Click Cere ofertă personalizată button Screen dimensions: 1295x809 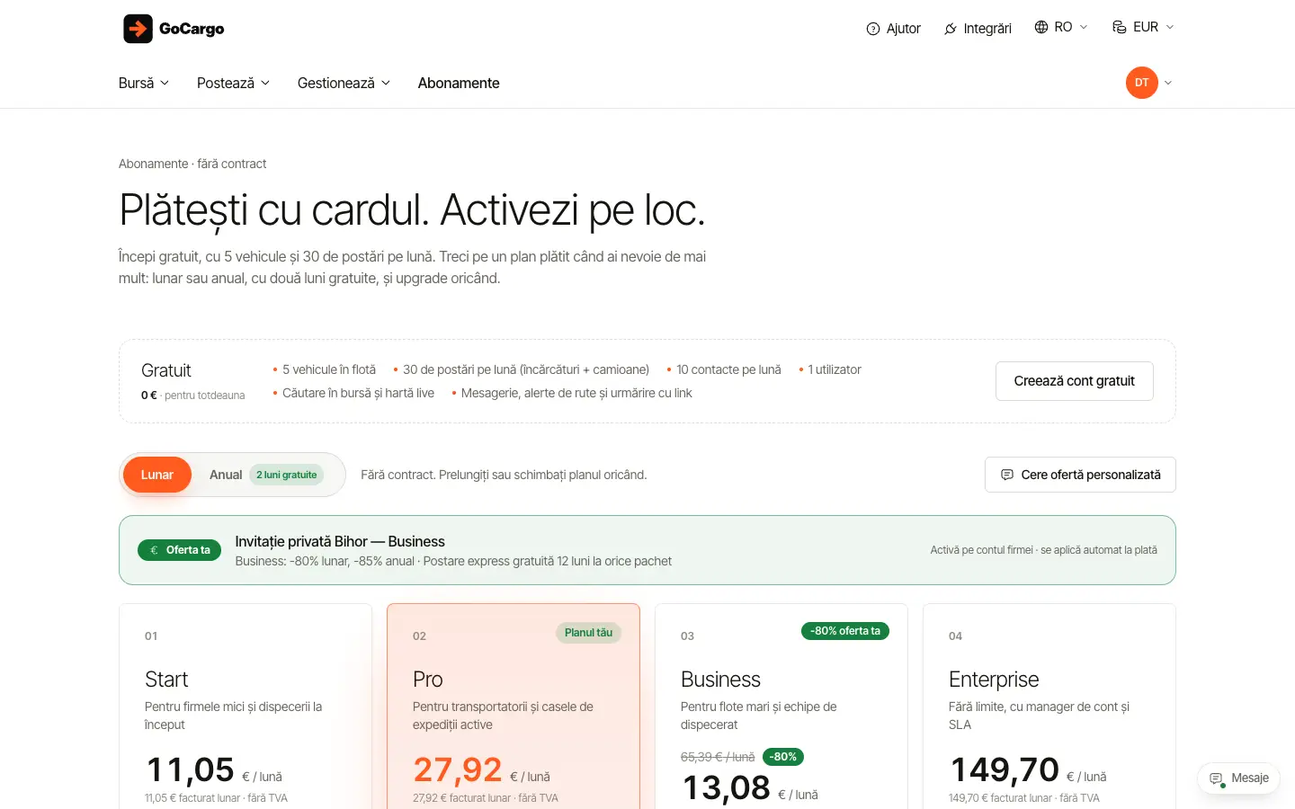1080,475
